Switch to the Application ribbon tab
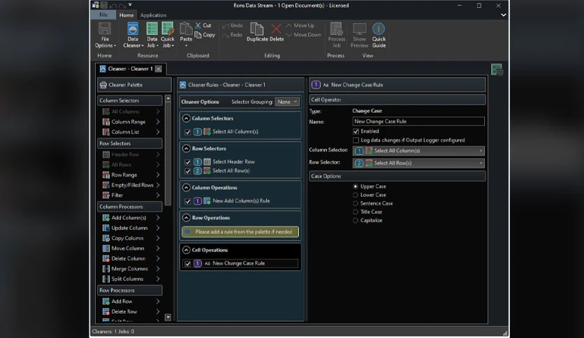The image size is (584, 338). (153, 15)
